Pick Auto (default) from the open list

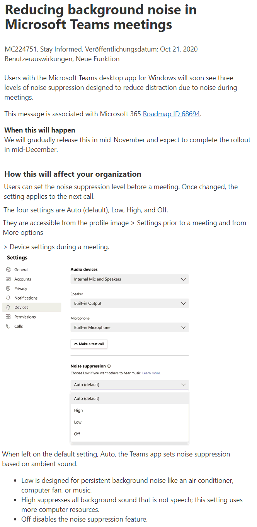[129, 398]
